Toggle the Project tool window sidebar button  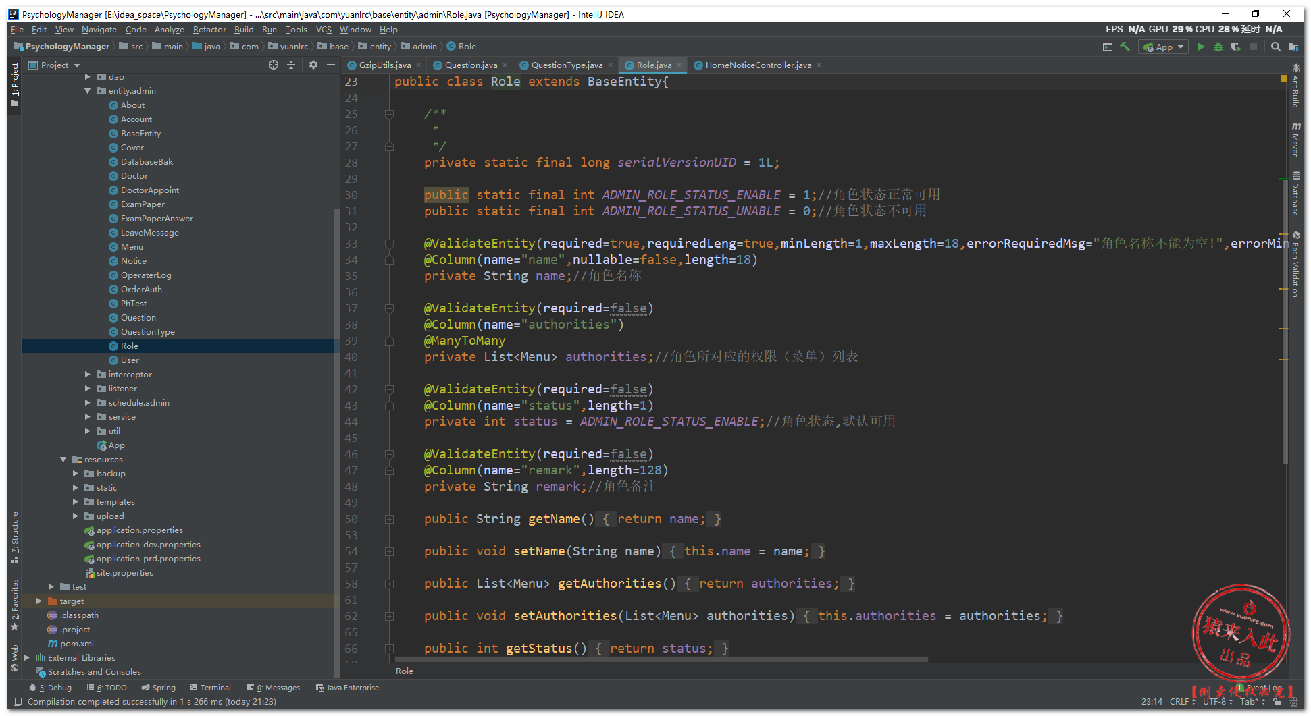click(x=14, y=84)
